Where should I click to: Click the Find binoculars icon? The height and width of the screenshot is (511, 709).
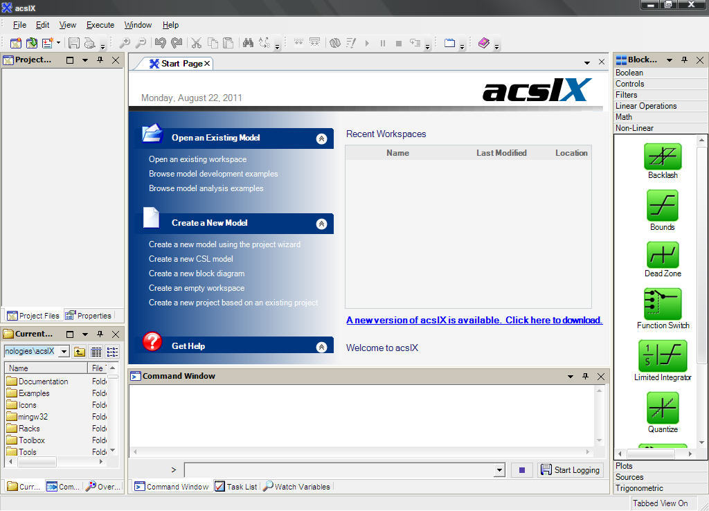(248, 43)
